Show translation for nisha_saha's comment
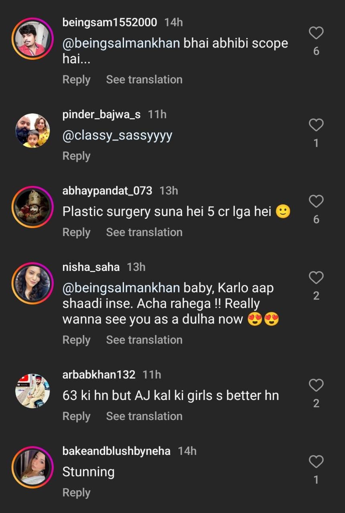The image size is (345, 513). pyautogui.click(x=144, y=340)
